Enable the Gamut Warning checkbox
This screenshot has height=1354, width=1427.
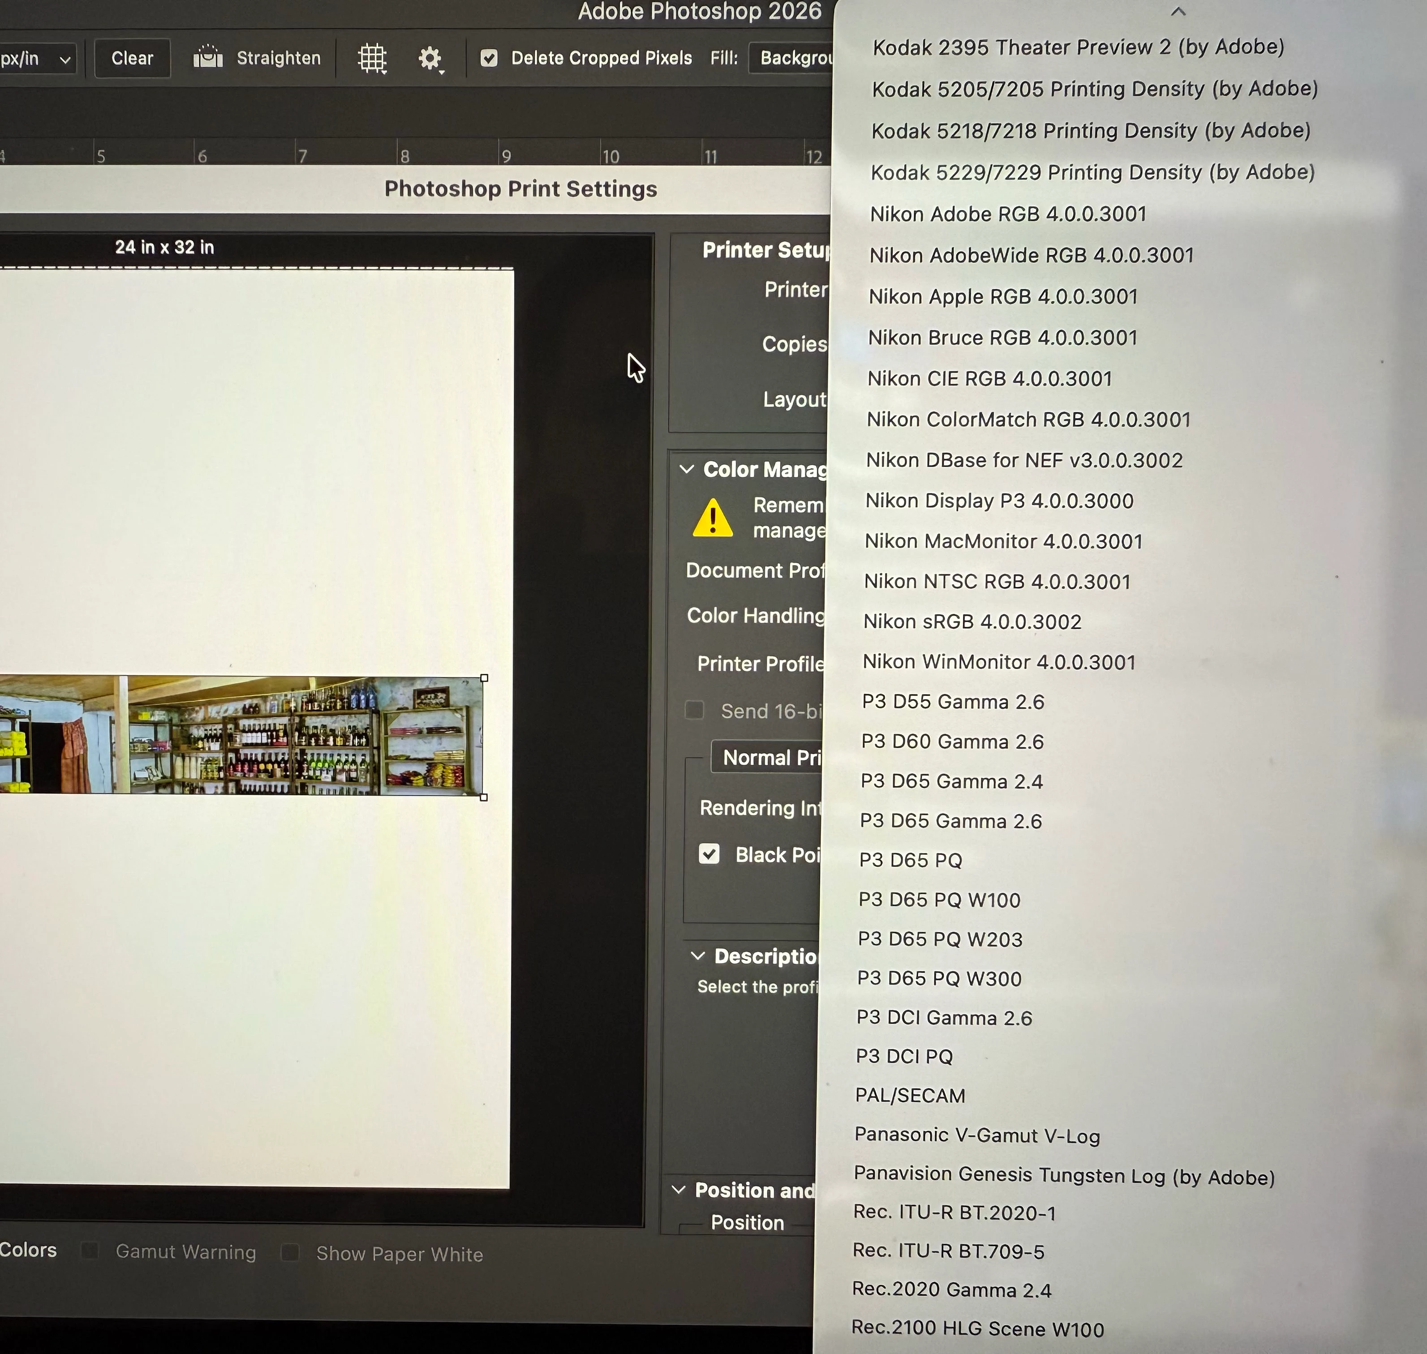pyautogui.click(x=90, y=1250)
